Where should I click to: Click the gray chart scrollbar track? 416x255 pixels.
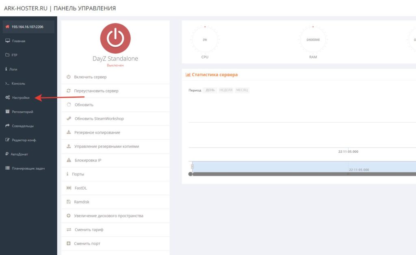304,174
